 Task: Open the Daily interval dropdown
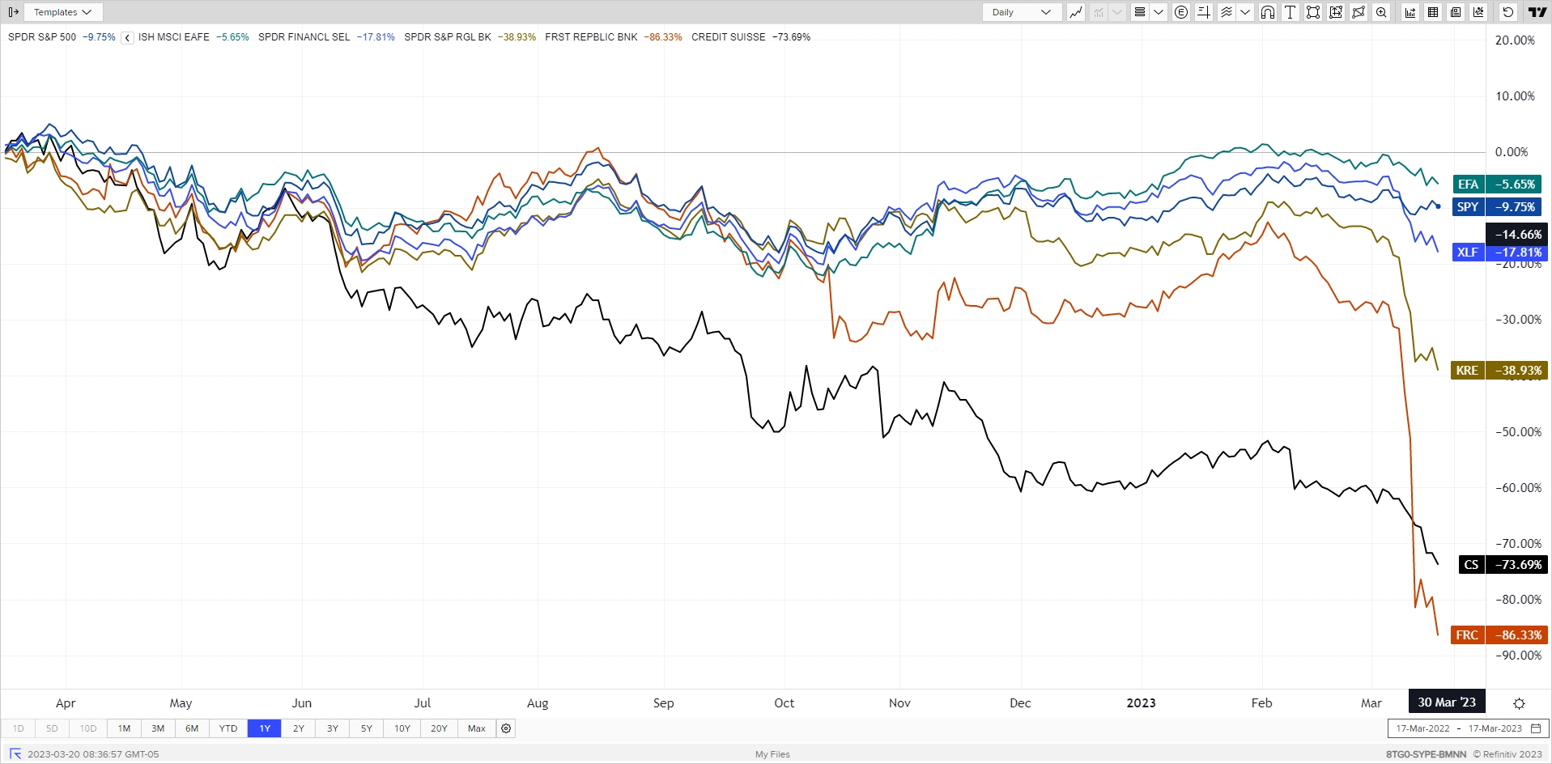1022,12
